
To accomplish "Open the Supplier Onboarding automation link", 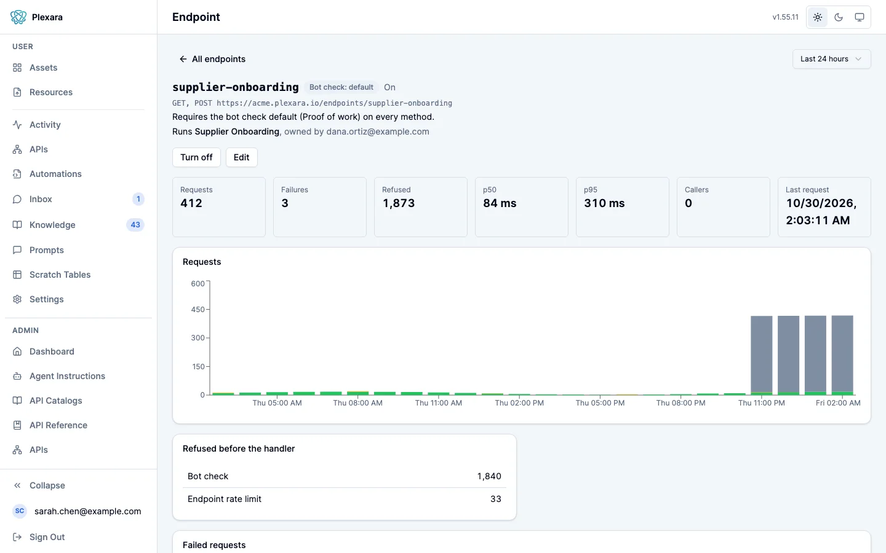I will point(237,131).
